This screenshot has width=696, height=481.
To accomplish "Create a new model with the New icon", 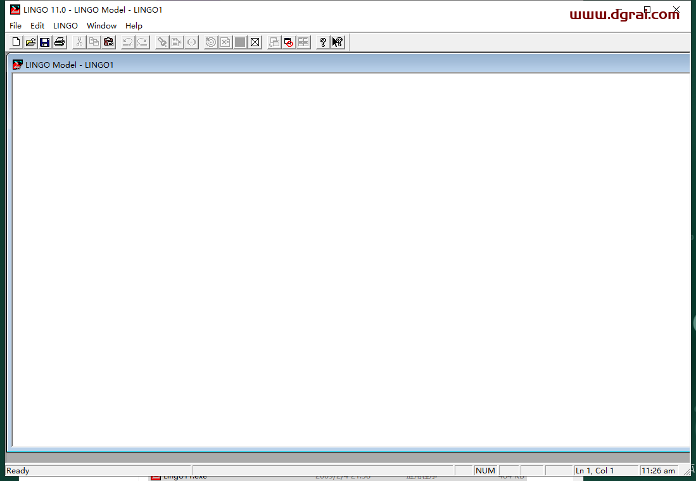I will (16, 42).
